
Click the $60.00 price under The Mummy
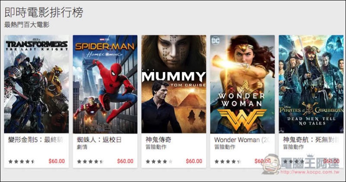[x=194, y=161]
